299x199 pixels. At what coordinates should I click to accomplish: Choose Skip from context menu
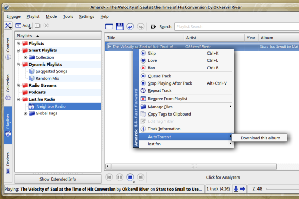point(186,53)
